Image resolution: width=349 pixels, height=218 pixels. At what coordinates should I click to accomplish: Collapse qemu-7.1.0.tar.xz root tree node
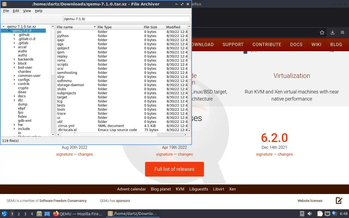pos(4,27)
